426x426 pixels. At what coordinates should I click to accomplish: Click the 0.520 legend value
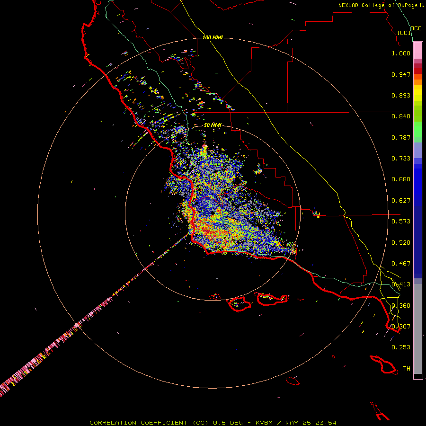tap(401, 243)
